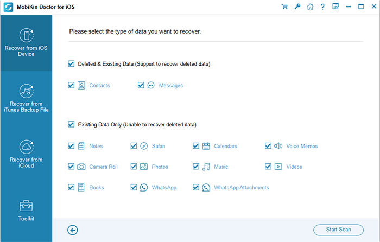The height and width of the screenshot is (242, 380).
Task: Uncheck the Messages checkbox
Action: [141, 85]
